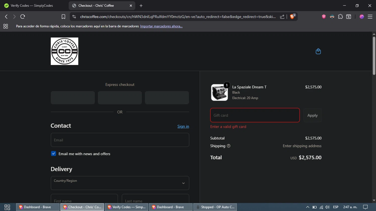
Task: Click the first express checkout button
Action: [x=73, y=98]
